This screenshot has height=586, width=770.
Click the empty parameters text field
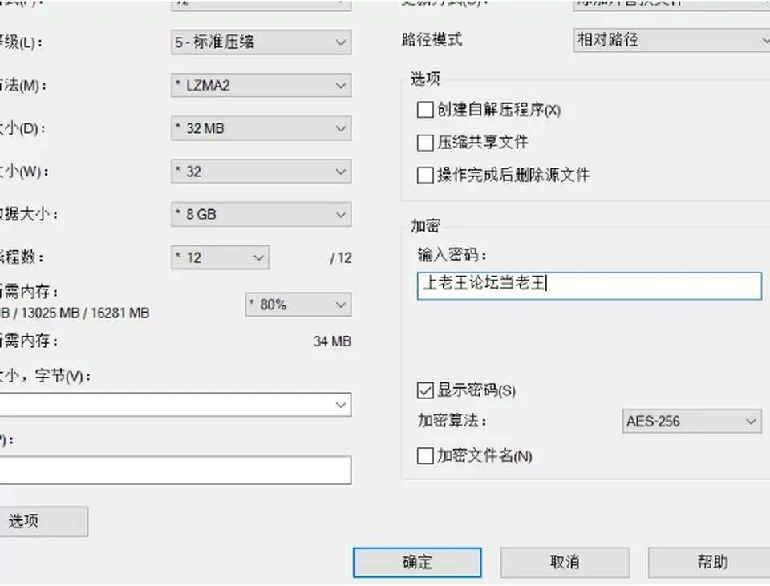174,471
